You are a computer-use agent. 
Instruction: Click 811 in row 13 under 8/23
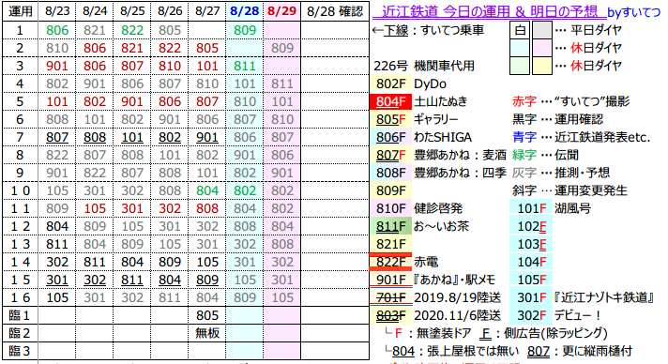(x=57, y=244)
